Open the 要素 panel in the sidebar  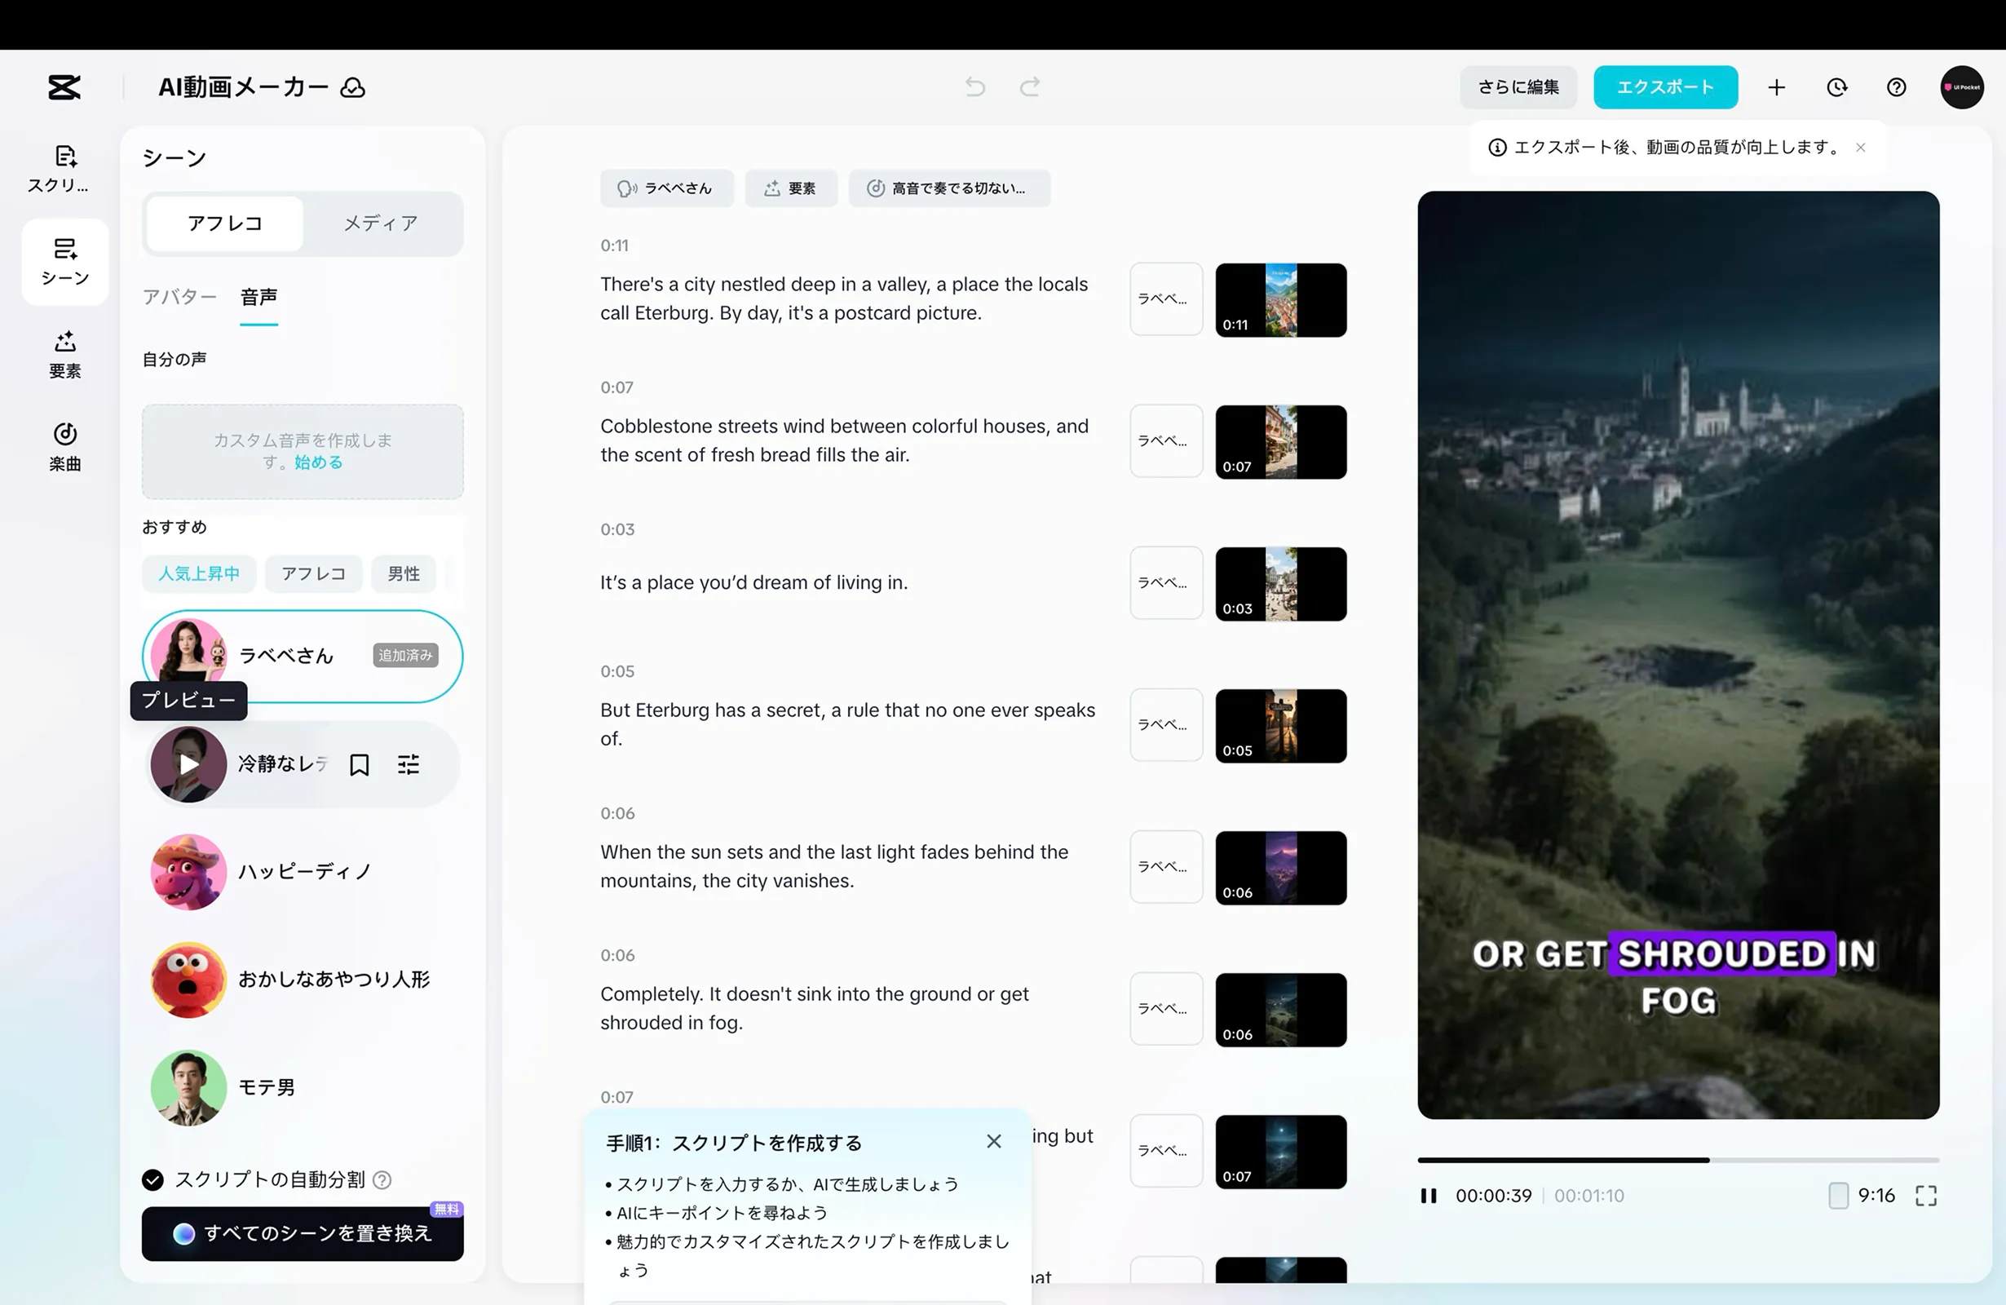pyautogui.click(x=64, y=354)
